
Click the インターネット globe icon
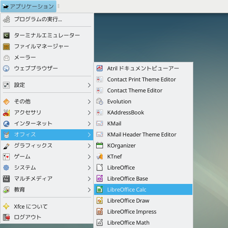[6, 124]
